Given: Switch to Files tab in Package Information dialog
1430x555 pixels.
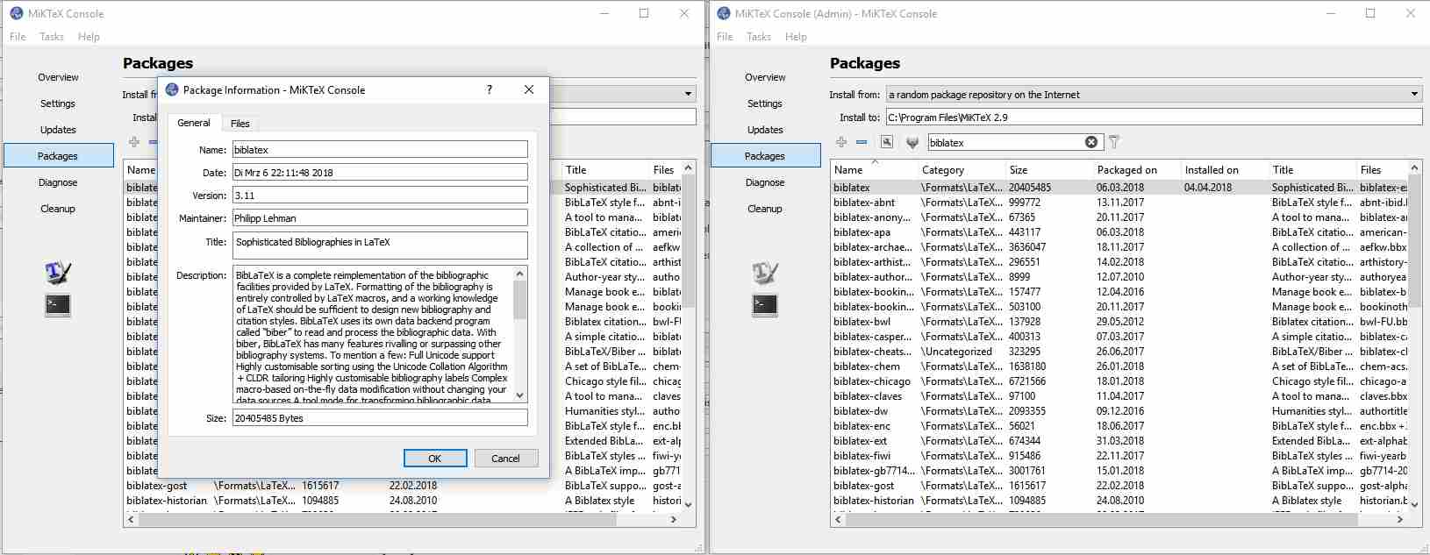Looking at the screenshot, I should [x=240, y=124].
